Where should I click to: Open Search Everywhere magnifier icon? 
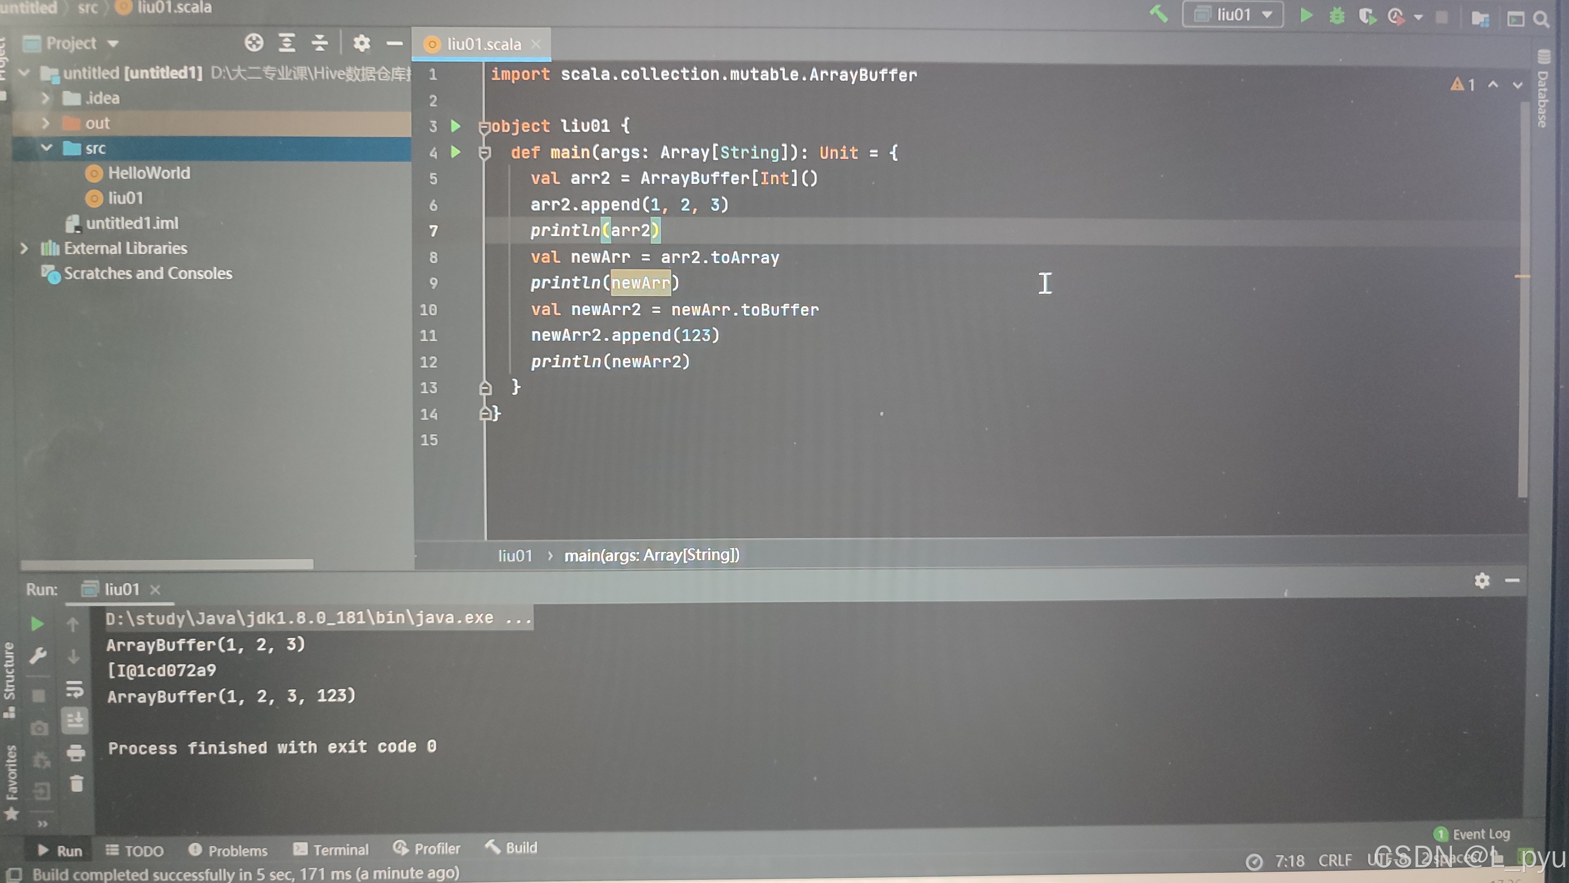coord(1542,19)
